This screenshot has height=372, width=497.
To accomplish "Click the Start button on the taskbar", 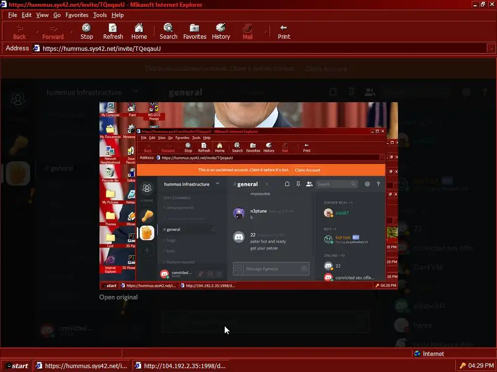I will pos(17,366).
